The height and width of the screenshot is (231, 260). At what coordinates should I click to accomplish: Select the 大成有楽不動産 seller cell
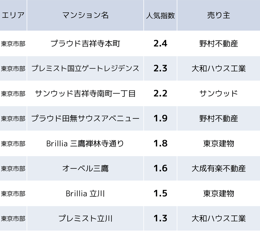tap(218, 169)
